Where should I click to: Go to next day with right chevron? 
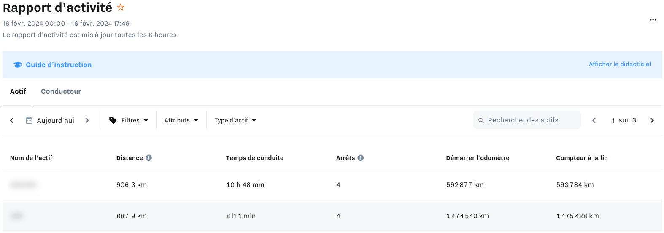coord(87,120)
